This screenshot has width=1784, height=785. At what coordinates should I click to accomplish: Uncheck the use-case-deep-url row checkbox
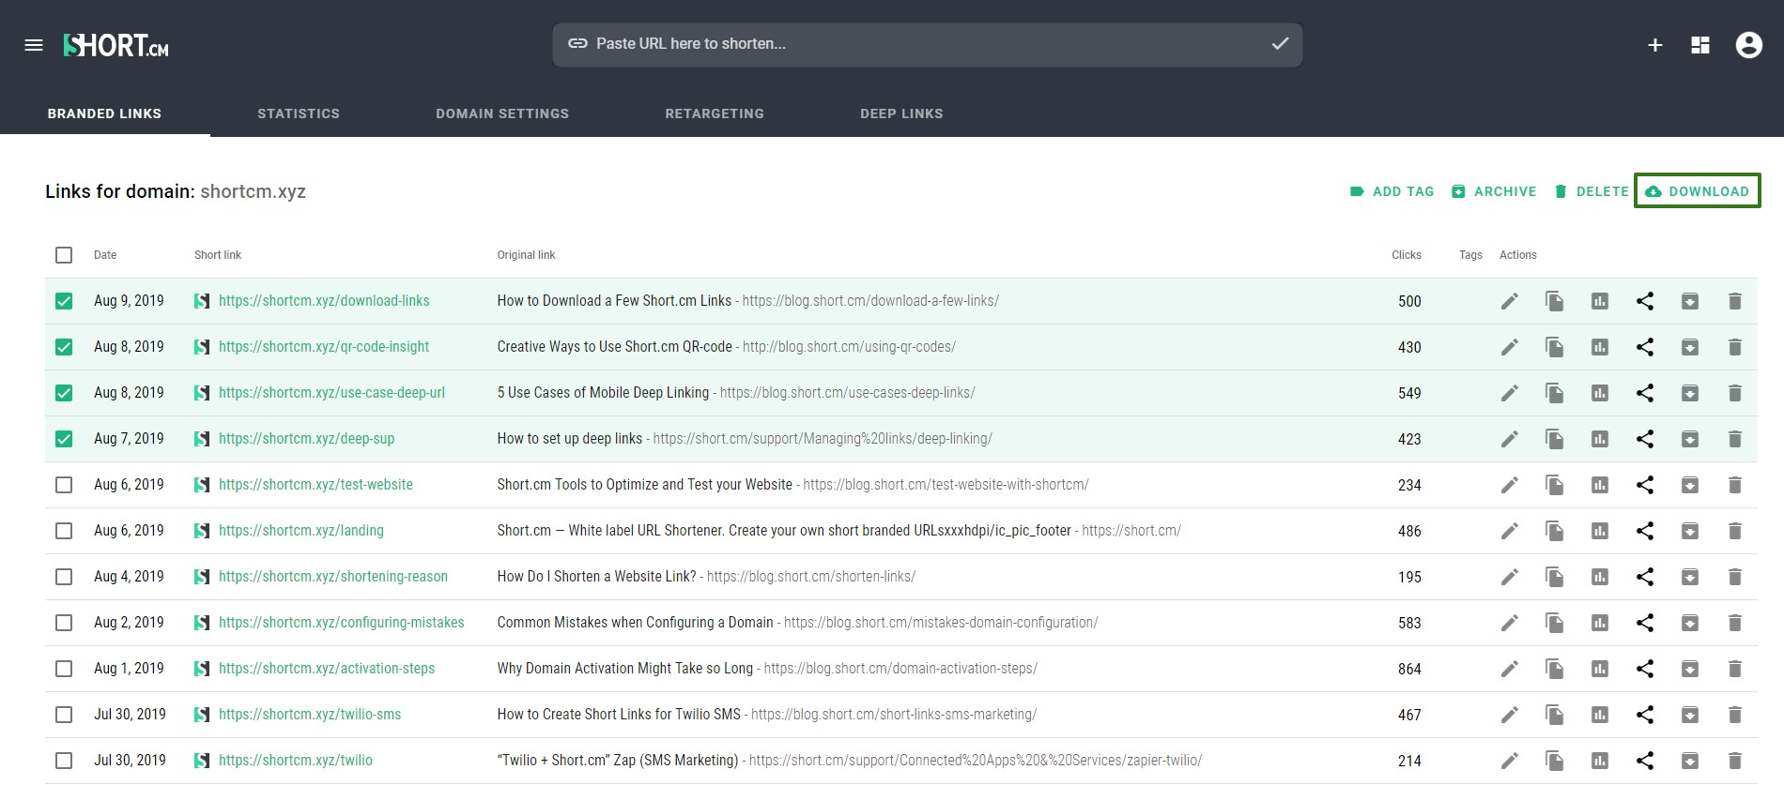click(64, 393)
